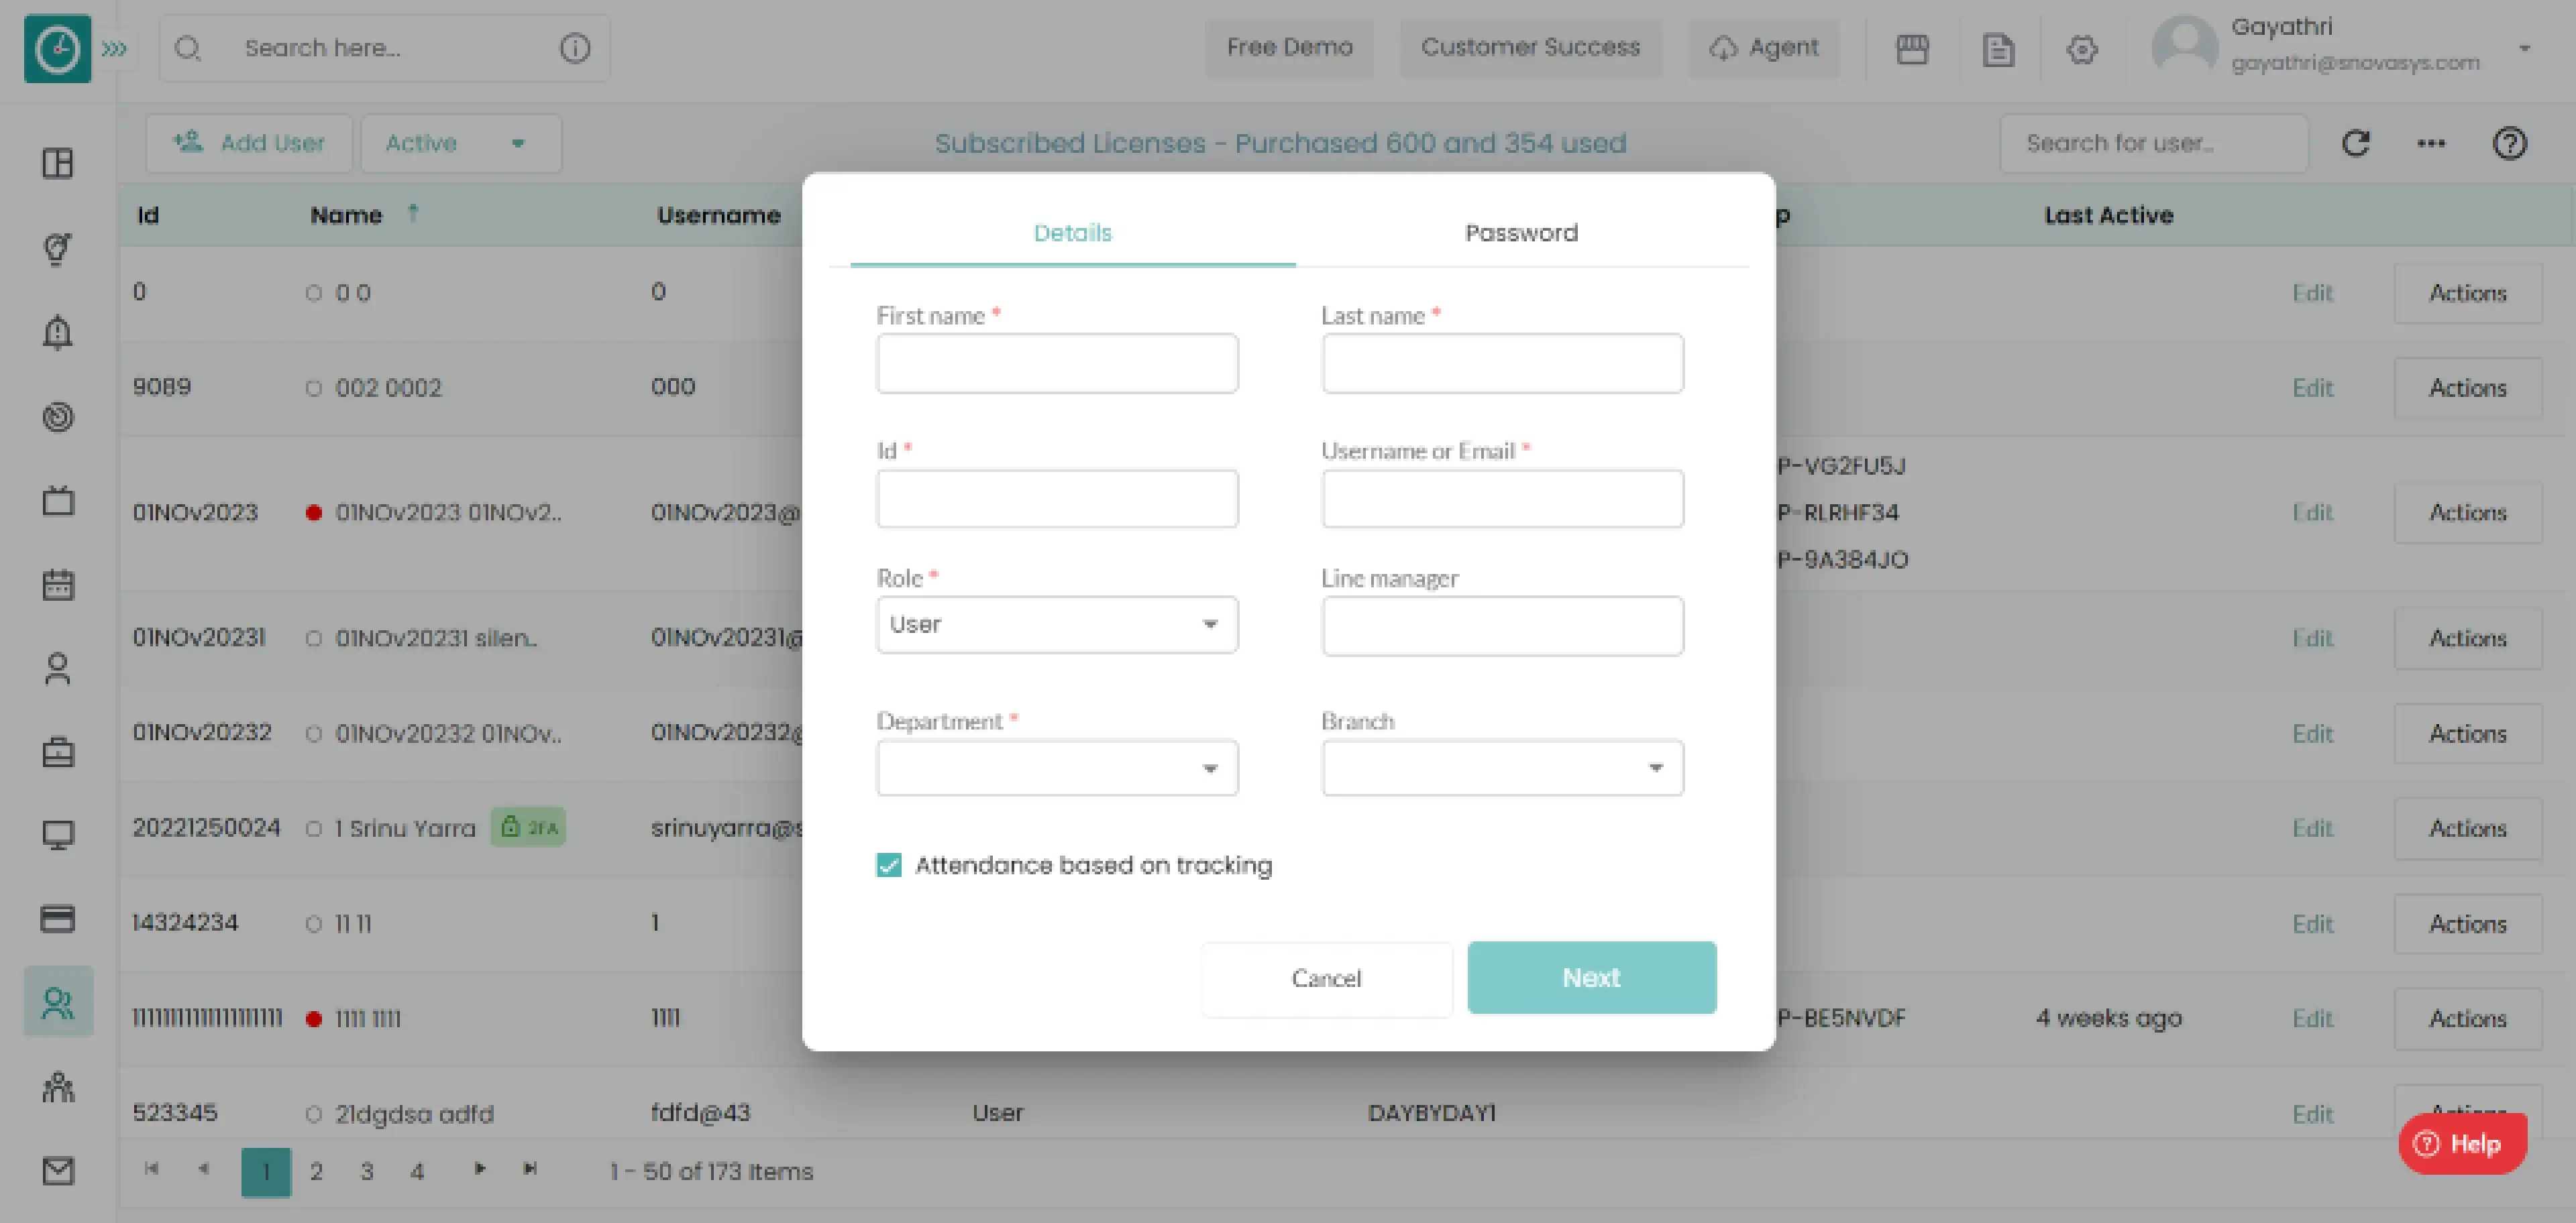Expand sidebar with triple chevron icon
2576x1223 pixels.
[x=115, y=48]
